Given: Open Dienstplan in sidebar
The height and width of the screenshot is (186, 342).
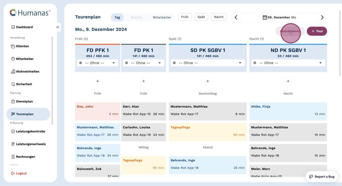Looking at the screenshot, I should (x=22, y=101).
